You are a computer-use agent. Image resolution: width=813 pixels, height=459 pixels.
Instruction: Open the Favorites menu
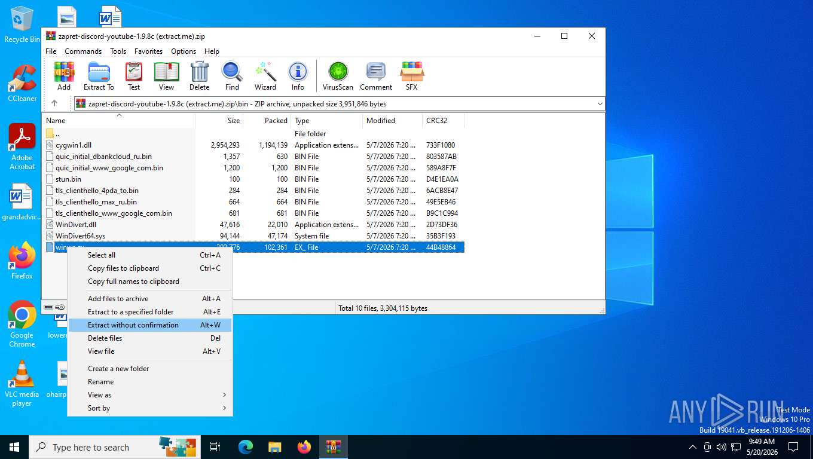coord(148,51)
